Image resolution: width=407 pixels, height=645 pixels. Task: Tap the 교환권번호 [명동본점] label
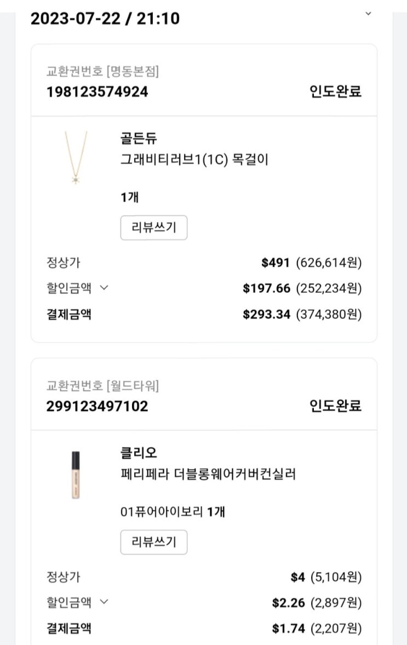tap(103, 71)
